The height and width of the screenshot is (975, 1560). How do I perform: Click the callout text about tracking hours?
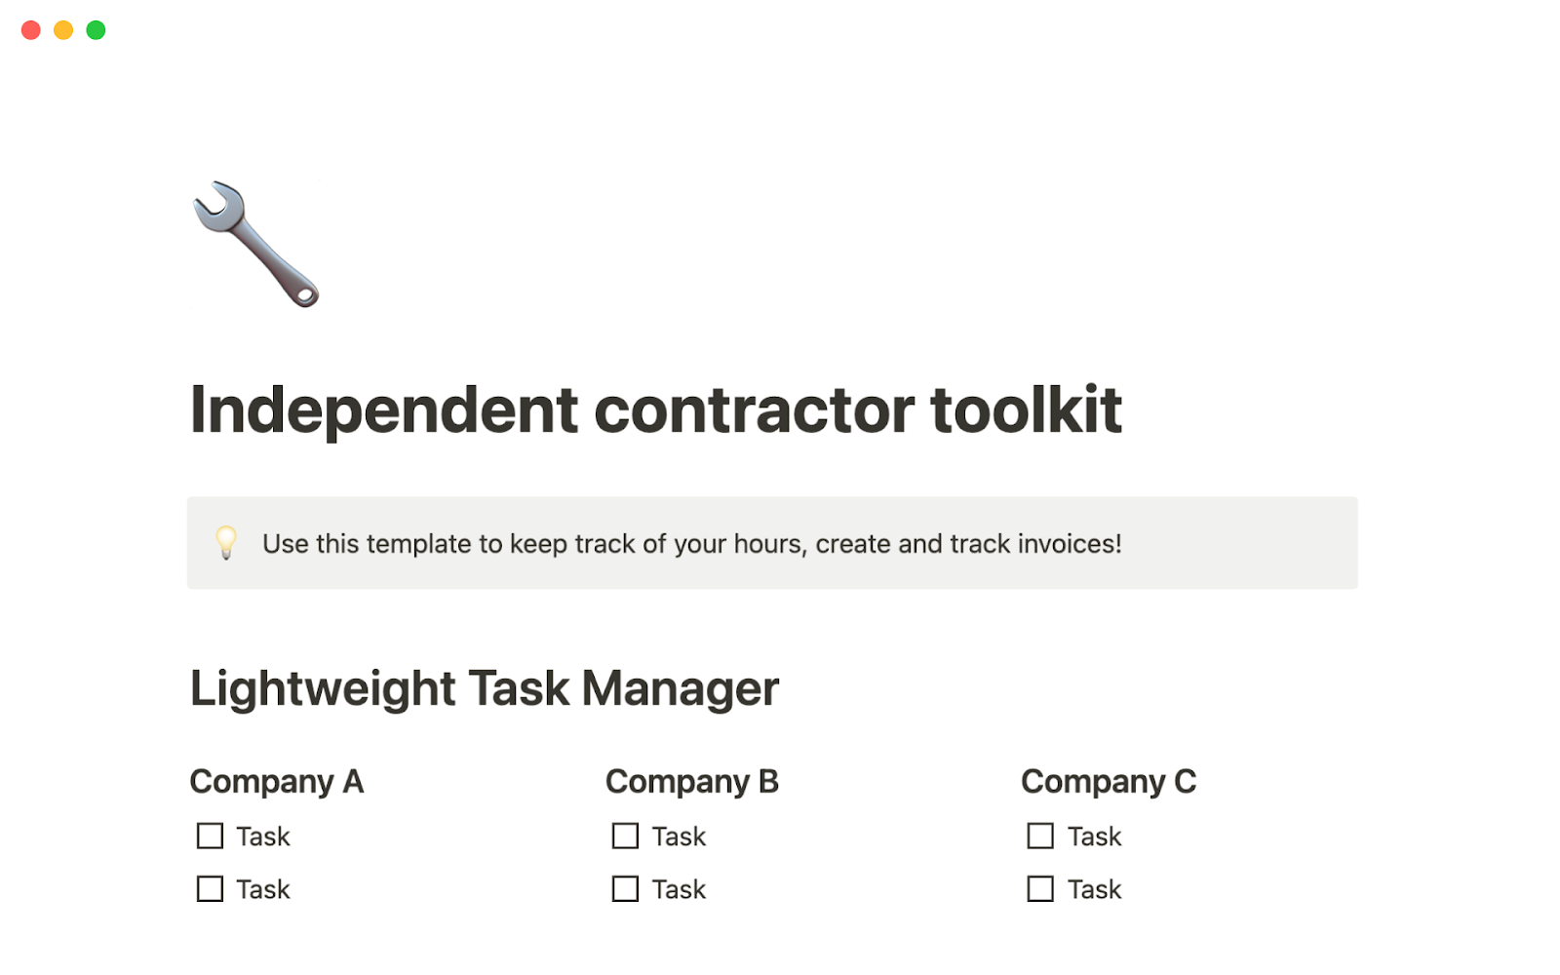pyautogui.click(x=691, y=543)
